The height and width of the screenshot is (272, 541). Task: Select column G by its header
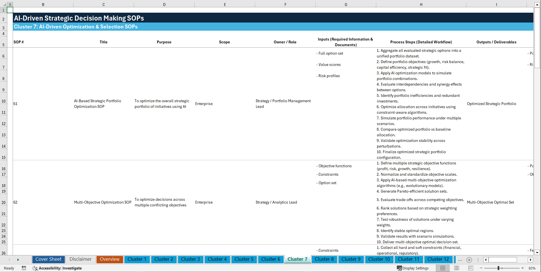[x=346, y=4]
